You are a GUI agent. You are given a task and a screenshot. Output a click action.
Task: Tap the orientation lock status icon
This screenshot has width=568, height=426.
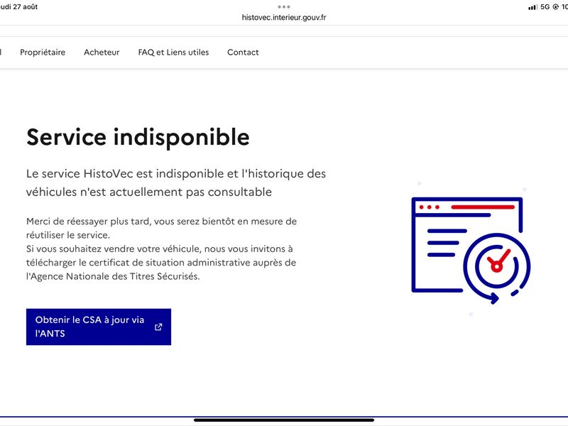(556, 7)
